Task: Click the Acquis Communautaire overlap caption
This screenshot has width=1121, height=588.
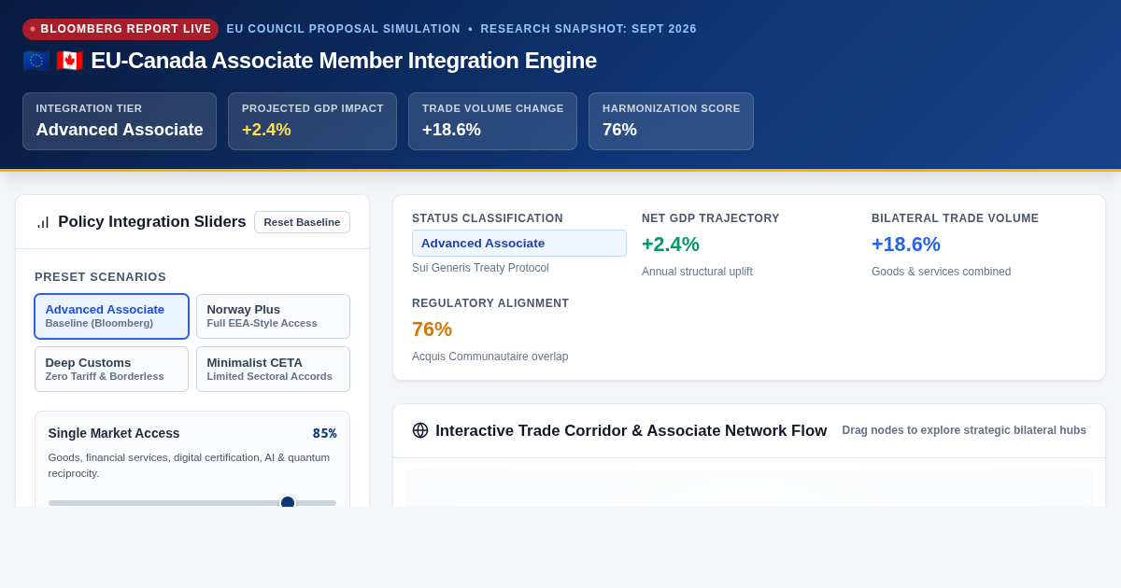Action: coord(490,357)
